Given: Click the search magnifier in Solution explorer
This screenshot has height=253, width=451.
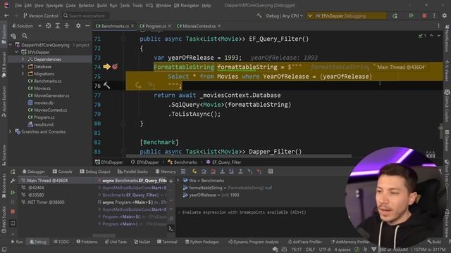Looking at the screenshot, I should point(25,36).
